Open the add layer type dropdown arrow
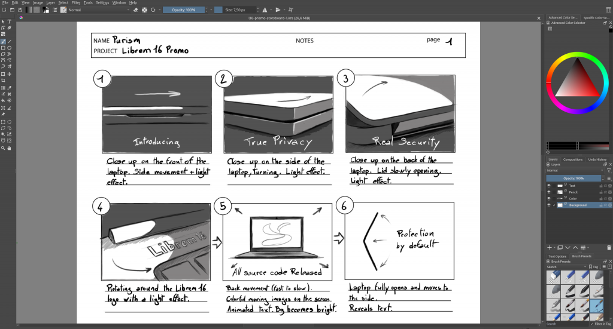This screenshot has height=329, width=613. [x=554, y=248]
